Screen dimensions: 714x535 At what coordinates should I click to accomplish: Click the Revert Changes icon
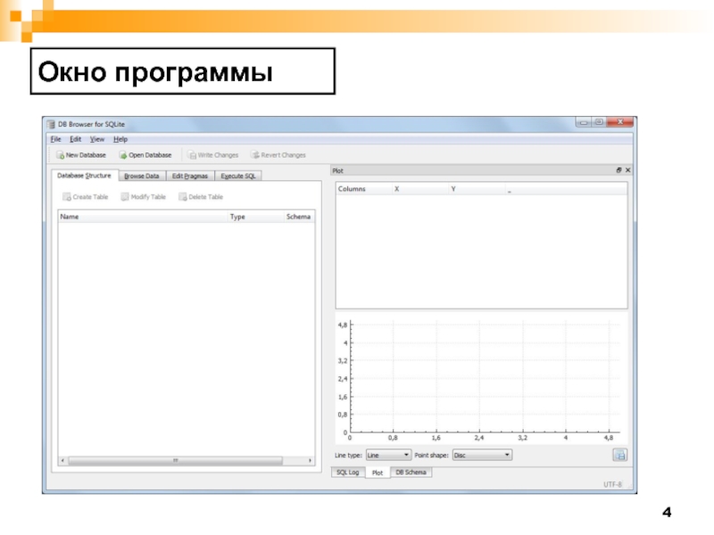click(x=255, y=155)
